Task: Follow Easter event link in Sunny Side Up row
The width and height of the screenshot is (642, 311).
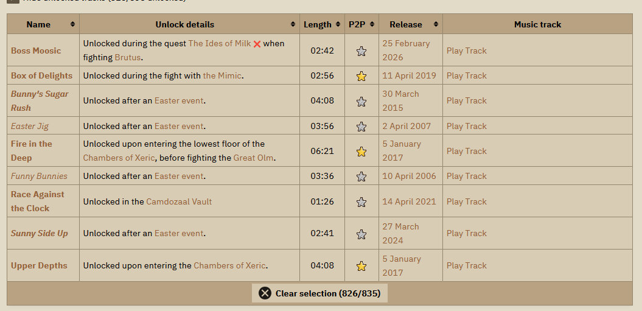Action: [x=178, y=233]
